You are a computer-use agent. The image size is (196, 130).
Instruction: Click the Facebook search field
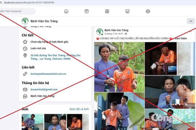(17, 11)
